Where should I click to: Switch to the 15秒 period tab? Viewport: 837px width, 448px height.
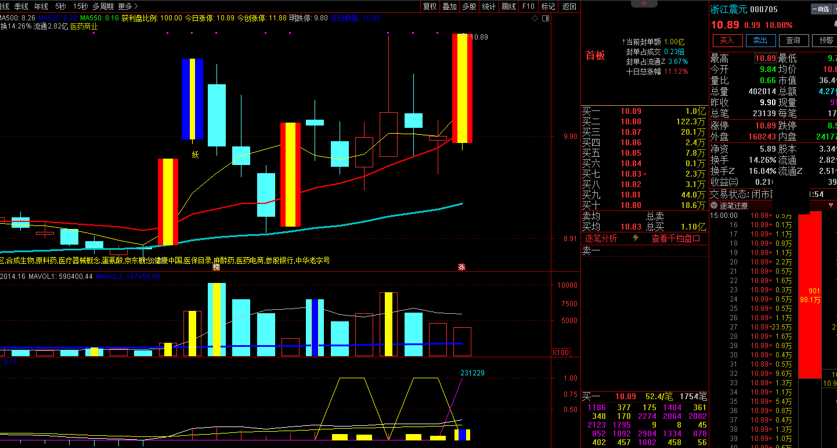pyautogui.click(x=80, y=6)
